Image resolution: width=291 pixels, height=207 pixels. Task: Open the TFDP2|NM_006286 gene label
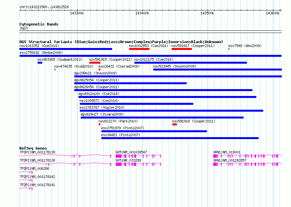pyautogui.click(x=35, y=169)
